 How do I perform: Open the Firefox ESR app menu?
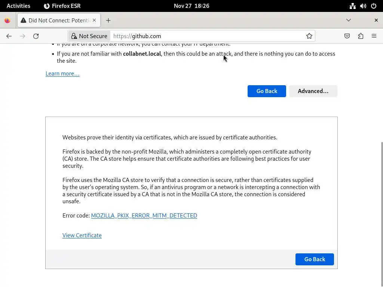point(62,6)
